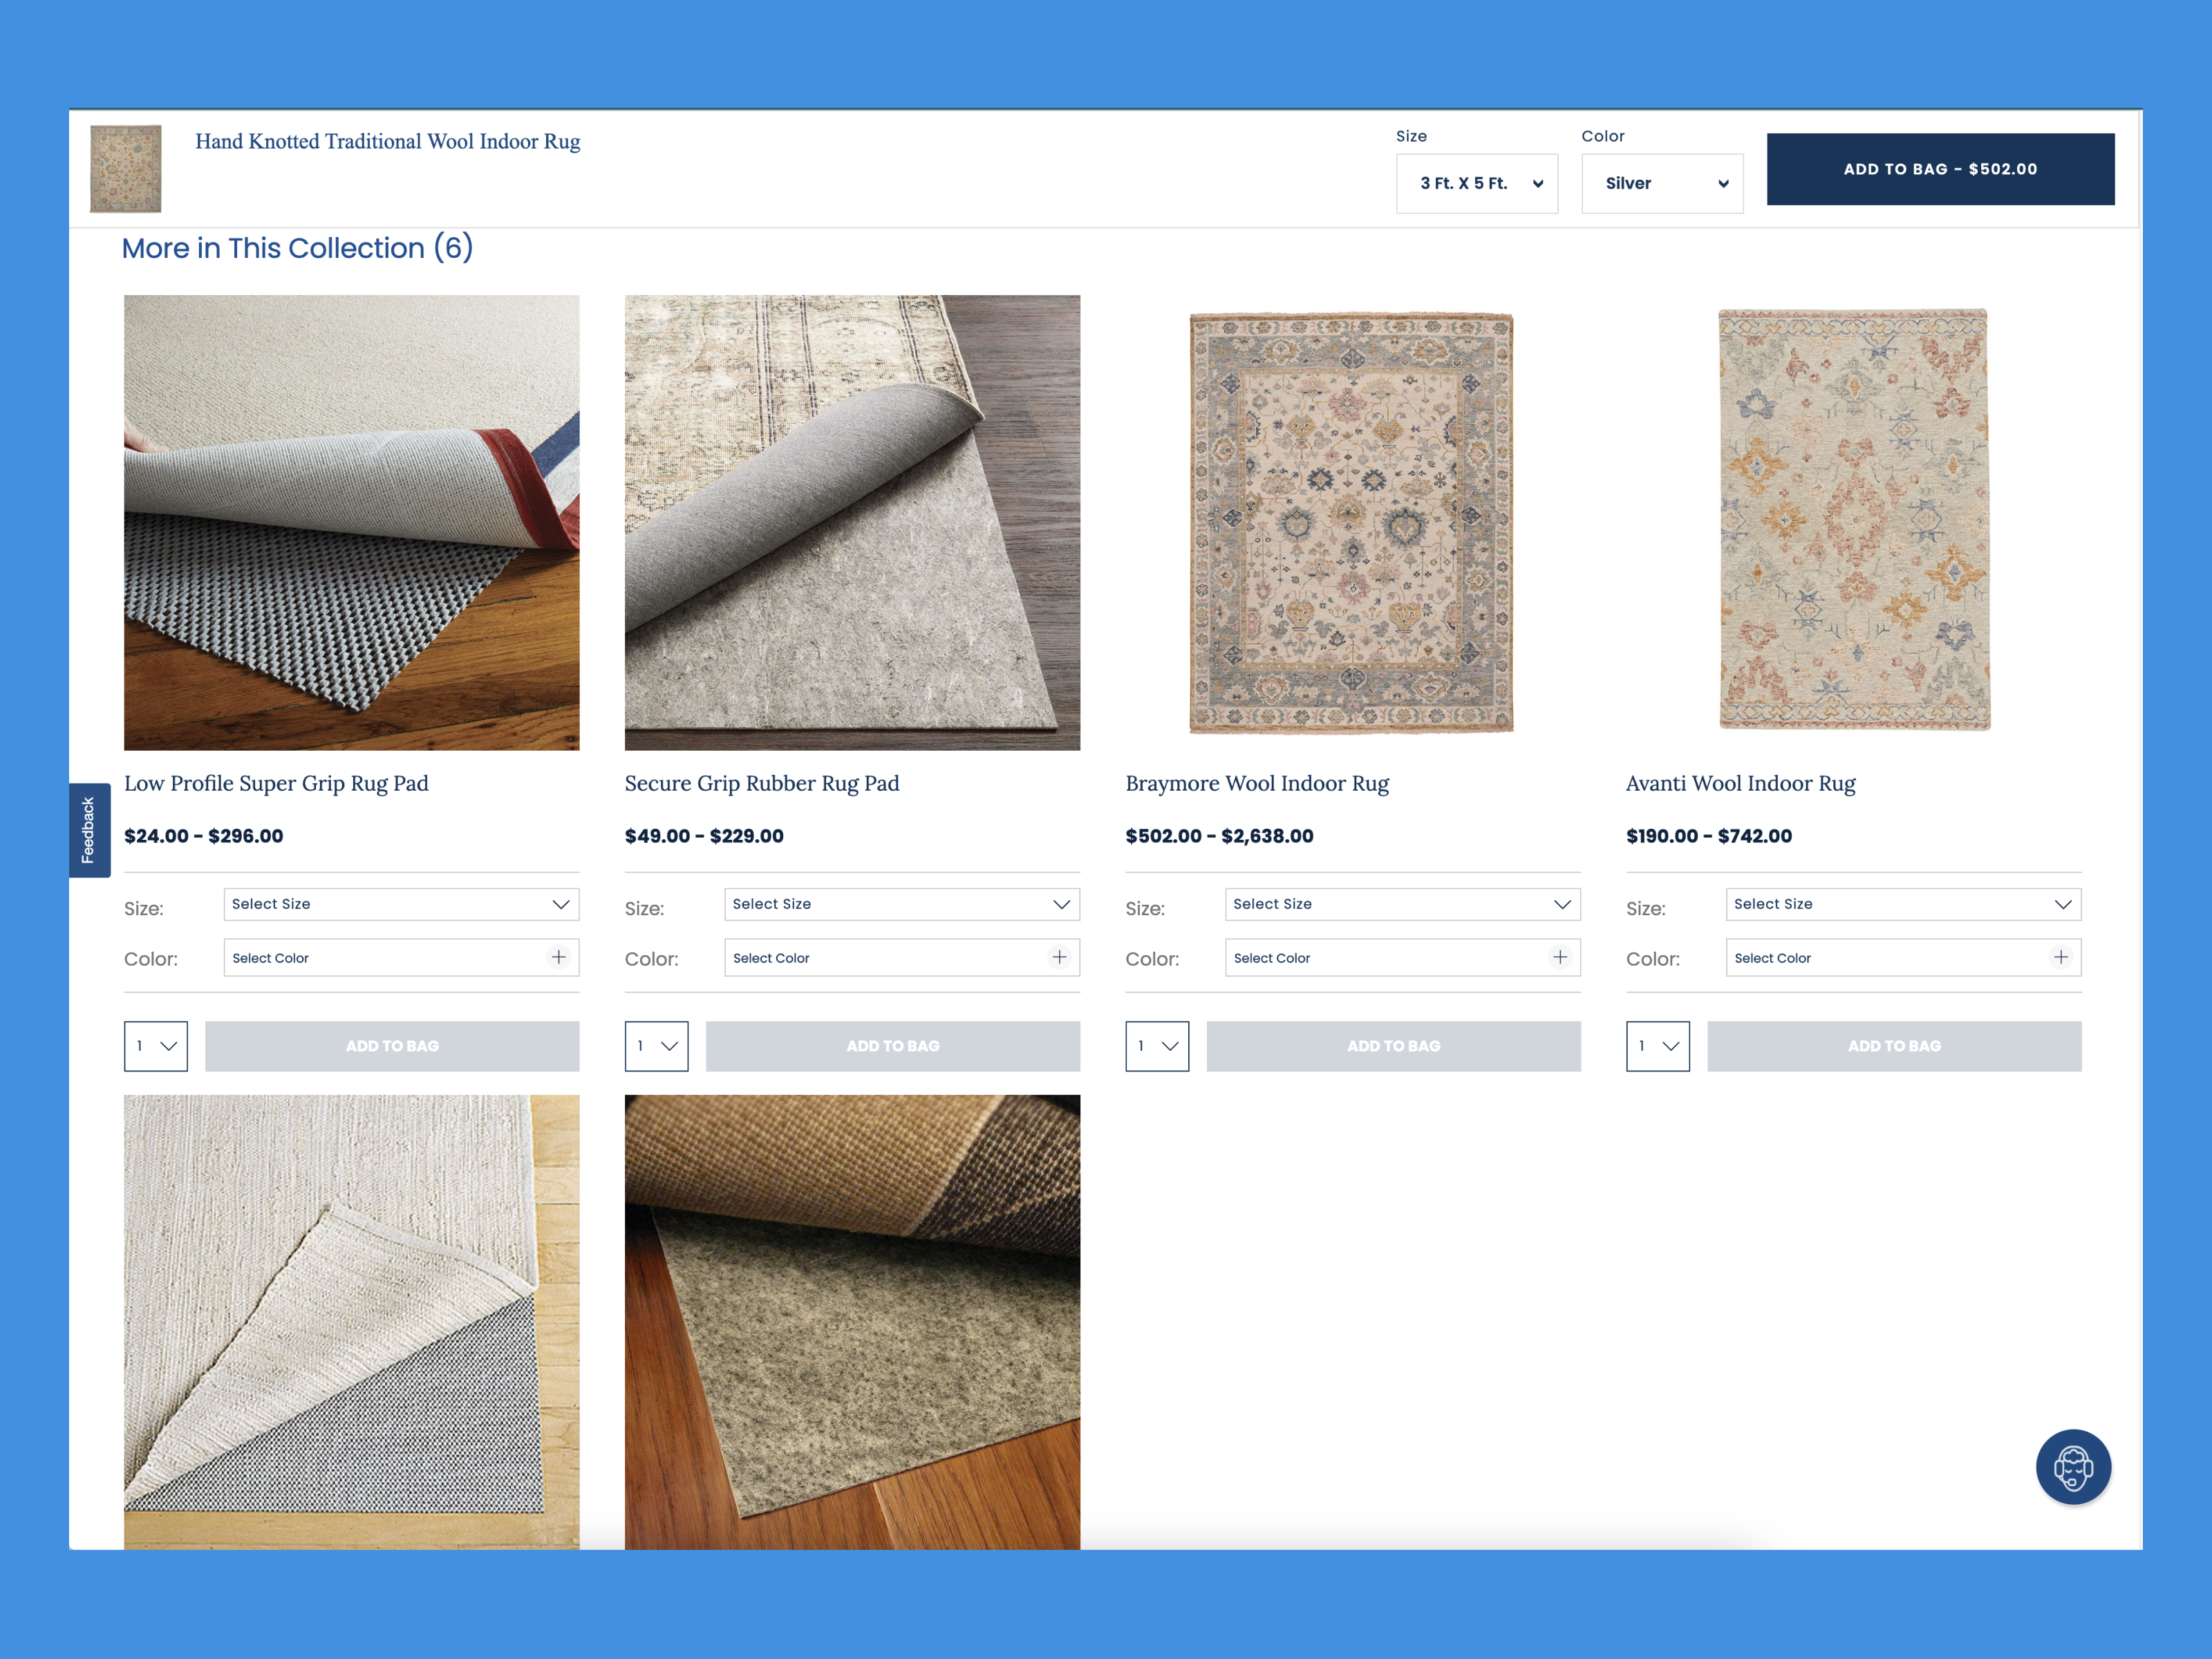This screenshot has height=1659, width=2212.
Task: Click Hand Knotted rug thumbnail in header
Action: (126, 168)
